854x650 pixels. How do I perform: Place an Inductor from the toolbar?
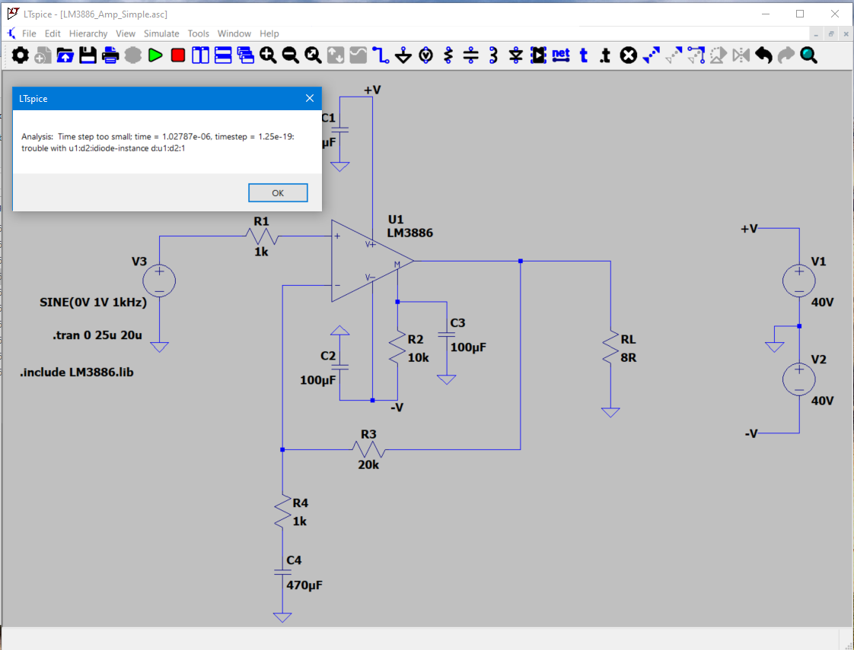pyautogui.click(x=493, y=55)
